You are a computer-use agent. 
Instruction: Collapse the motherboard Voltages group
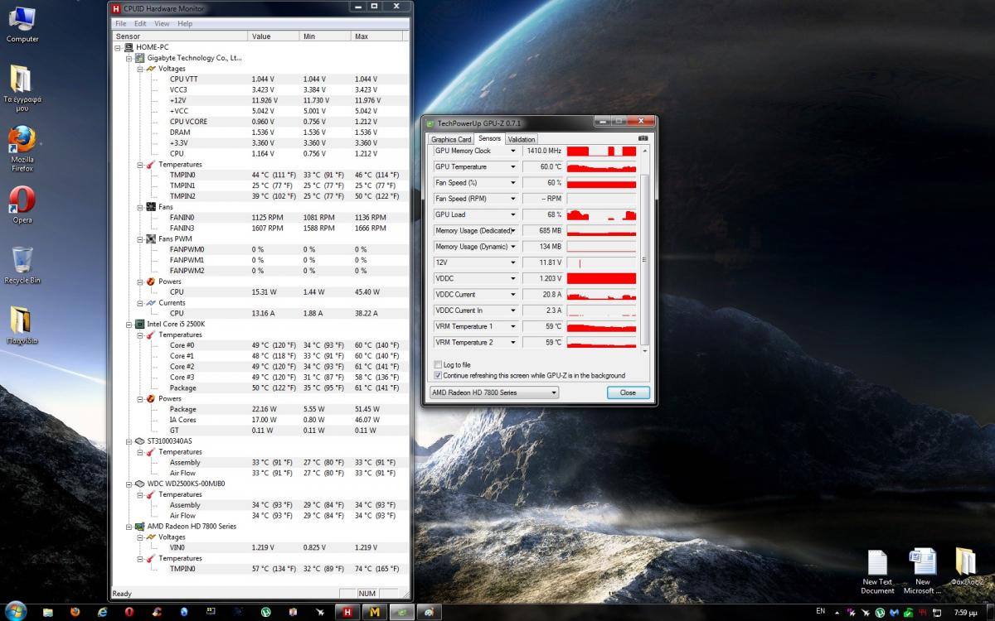[140, 69]
